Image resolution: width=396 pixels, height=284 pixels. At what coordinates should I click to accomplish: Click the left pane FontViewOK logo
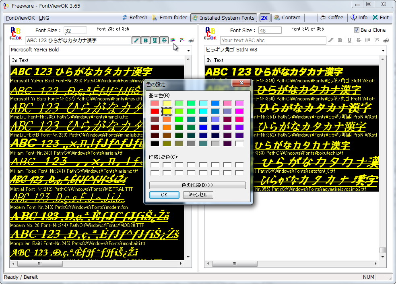[x=15, y=33]
